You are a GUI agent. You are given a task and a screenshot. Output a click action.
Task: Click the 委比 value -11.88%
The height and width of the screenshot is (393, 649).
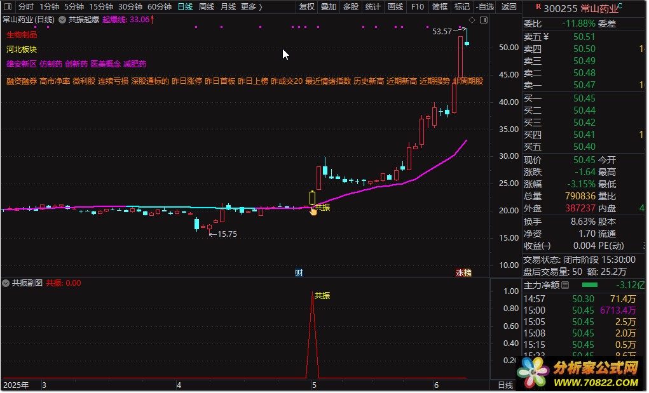[x=578, y=23]
